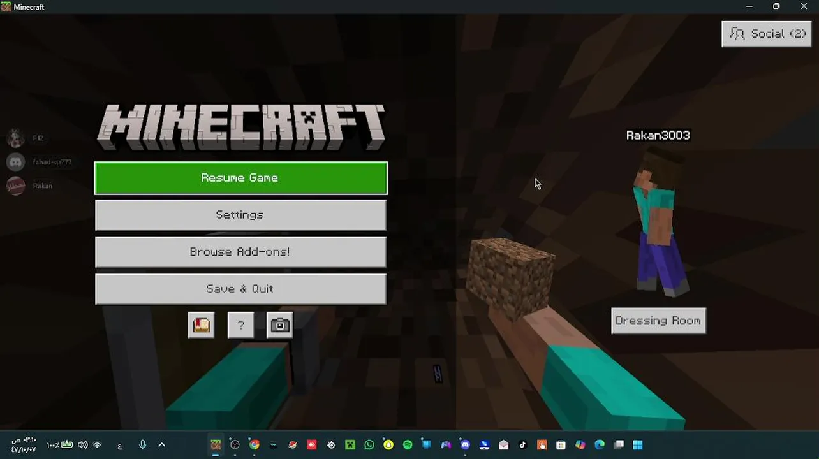Open the Mail envelope taskbar icon

pos(503,445)
